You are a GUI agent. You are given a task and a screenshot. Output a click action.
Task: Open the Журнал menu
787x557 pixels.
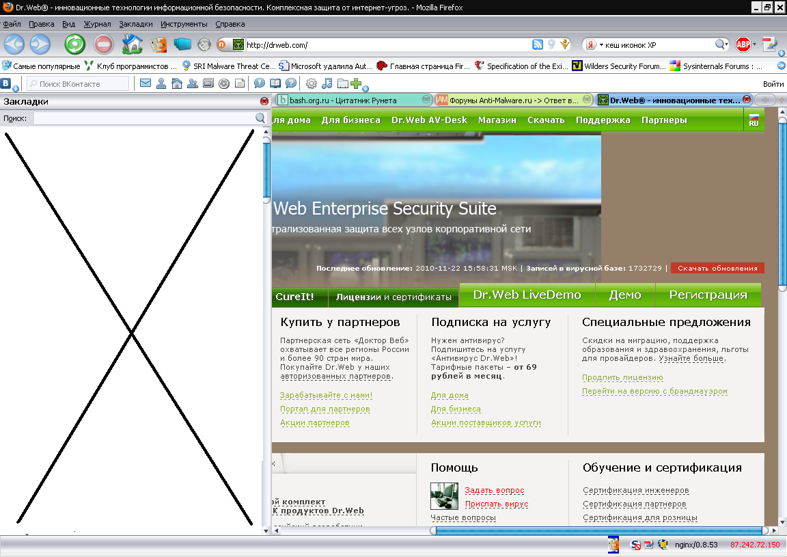click(98, 24)
